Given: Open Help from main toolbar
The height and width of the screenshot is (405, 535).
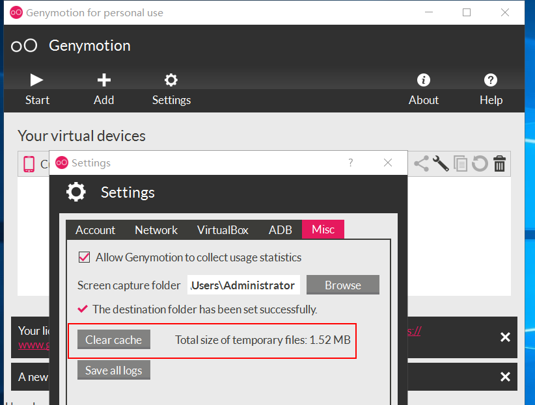Looking at the screenshot, I should coord(491,89).
